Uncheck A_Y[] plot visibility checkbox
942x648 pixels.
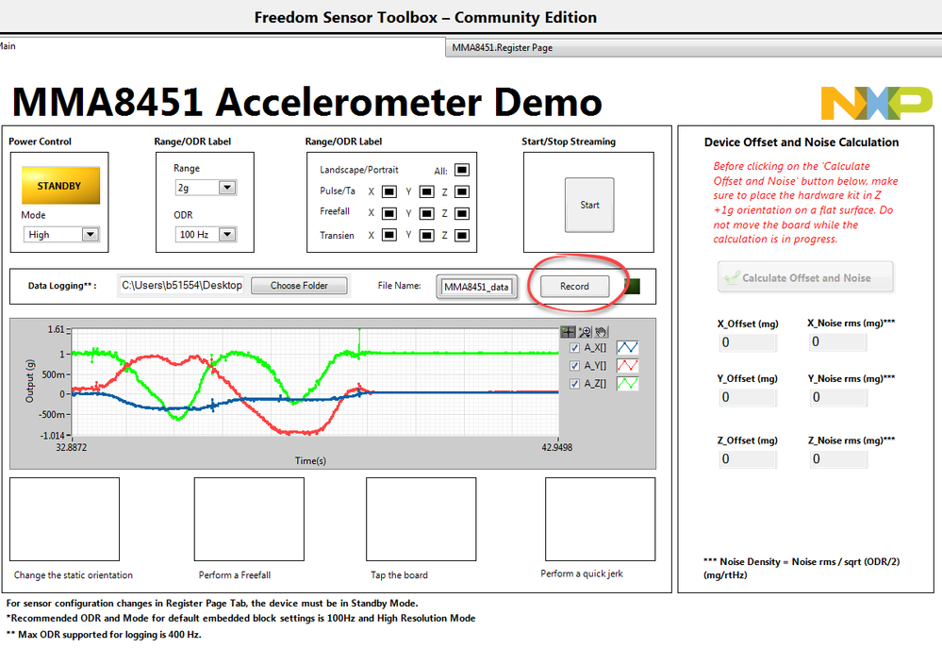point(574,366)
